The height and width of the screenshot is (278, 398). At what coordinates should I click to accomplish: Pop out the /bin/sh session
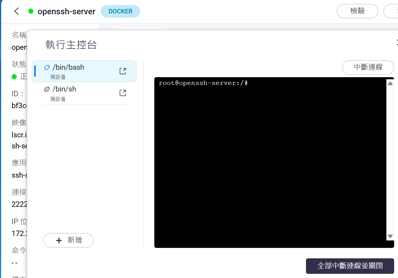coord(123,93)
